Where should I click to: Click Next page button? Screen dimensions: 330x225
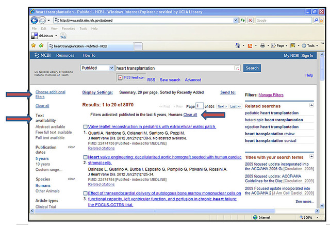click(x=222, y=107)
